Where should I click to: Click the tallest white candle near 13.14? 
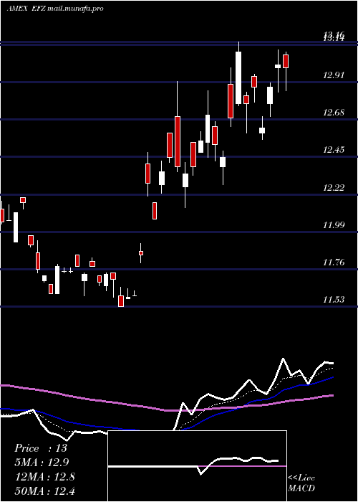pyautogui.click(x=238, y=77)
